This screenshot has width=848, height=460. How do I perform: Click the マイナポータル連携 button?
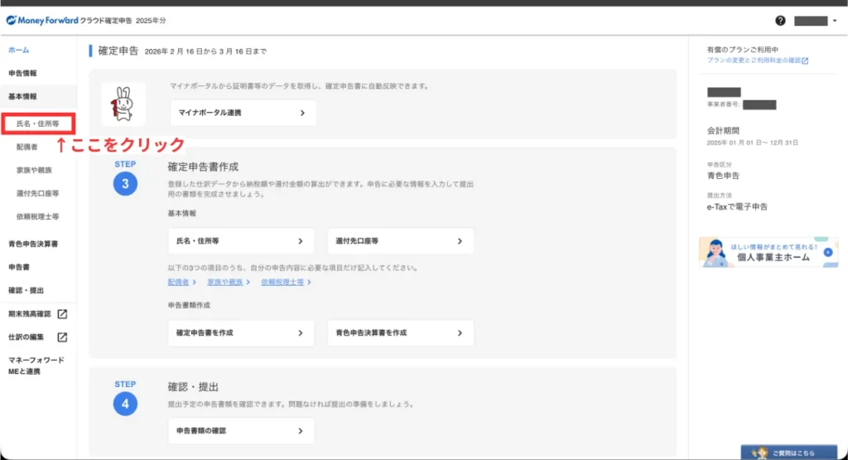point(243,113)
